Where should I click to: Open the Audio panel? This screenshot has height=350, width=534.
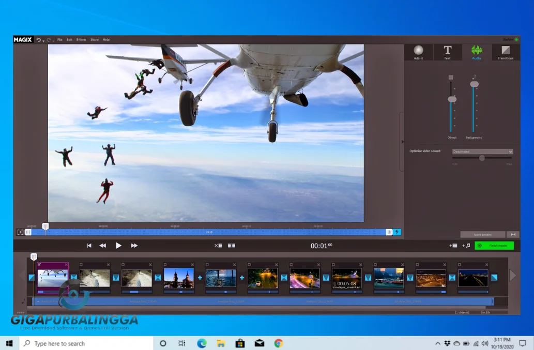click(x=476, y=52)
